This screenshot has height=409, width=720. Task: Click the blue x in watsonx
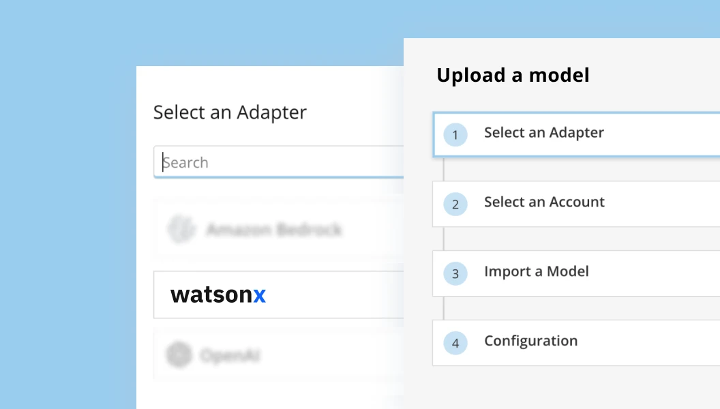[259, 294]
